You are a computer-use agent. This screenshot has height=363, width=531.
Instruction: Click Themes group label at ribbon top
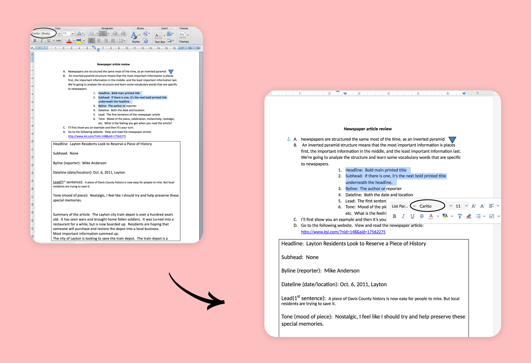184,28
